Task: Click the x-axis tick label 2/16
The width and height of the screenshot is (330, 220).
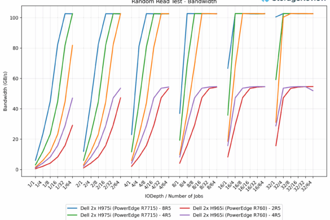Action: coord(101,184)
